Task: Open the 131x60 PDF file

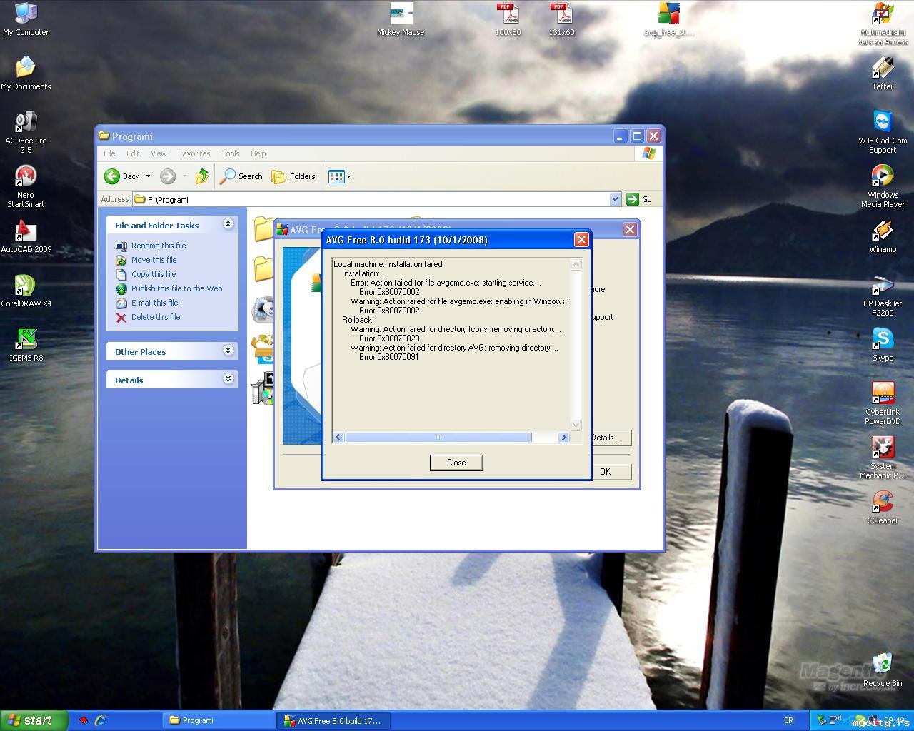Action: tap(561, 19)
